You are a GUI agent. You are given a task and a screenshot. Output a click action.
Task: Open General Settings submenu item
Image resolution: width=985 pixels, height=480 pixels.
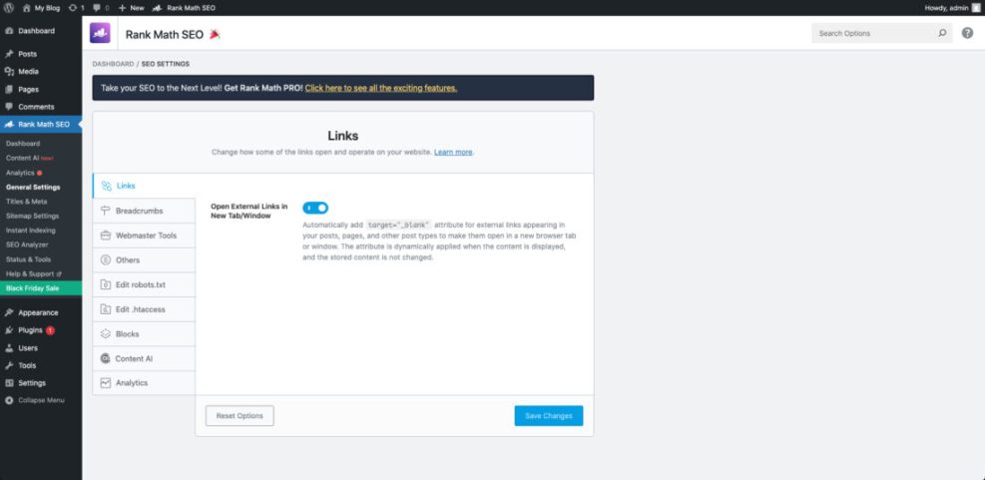pos(33,188)
